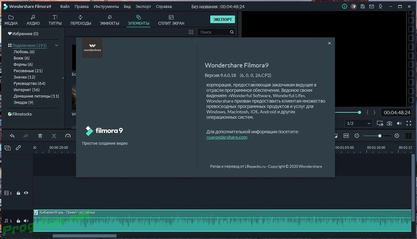Redo action in timeline toolbar
The width and height of the screenshot is (417, 239).
(x=26, y=136)
